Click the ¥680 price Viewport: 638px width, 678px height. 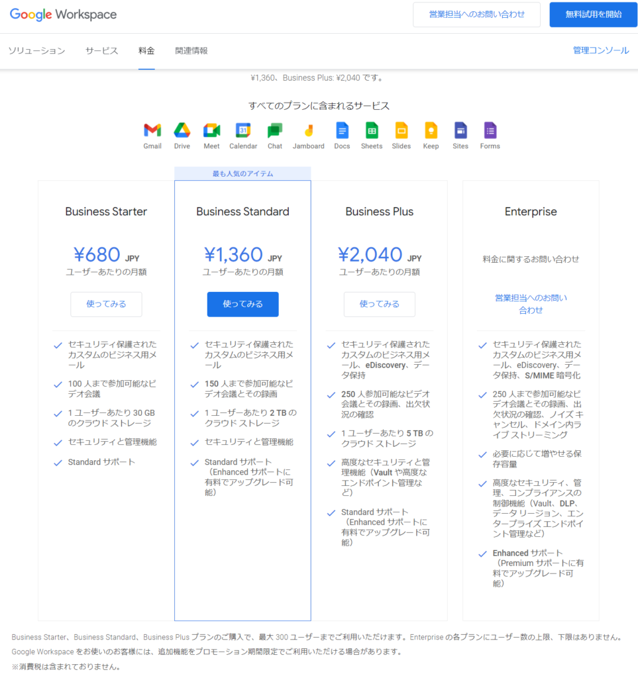point(97,254)
